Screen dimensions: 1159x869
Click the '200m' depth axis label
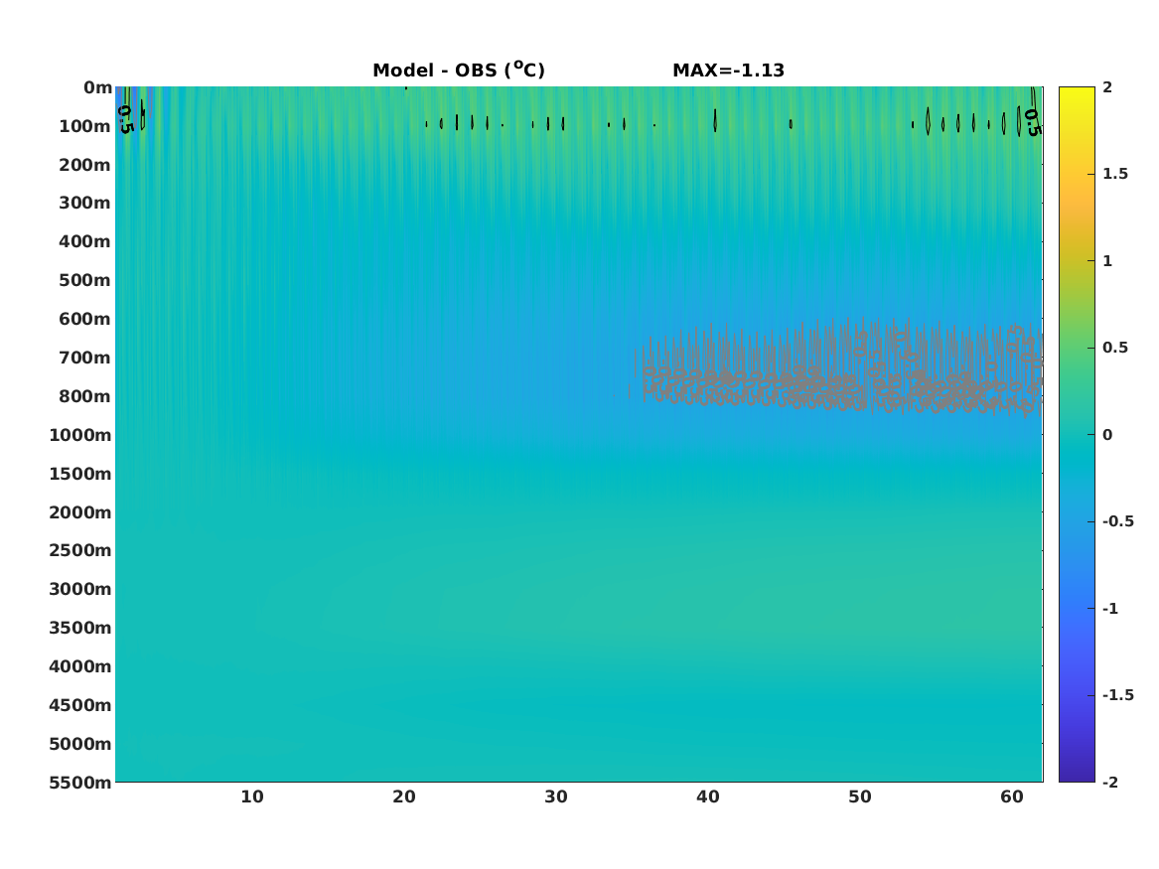pyautogui.click(x=85, y=165)
